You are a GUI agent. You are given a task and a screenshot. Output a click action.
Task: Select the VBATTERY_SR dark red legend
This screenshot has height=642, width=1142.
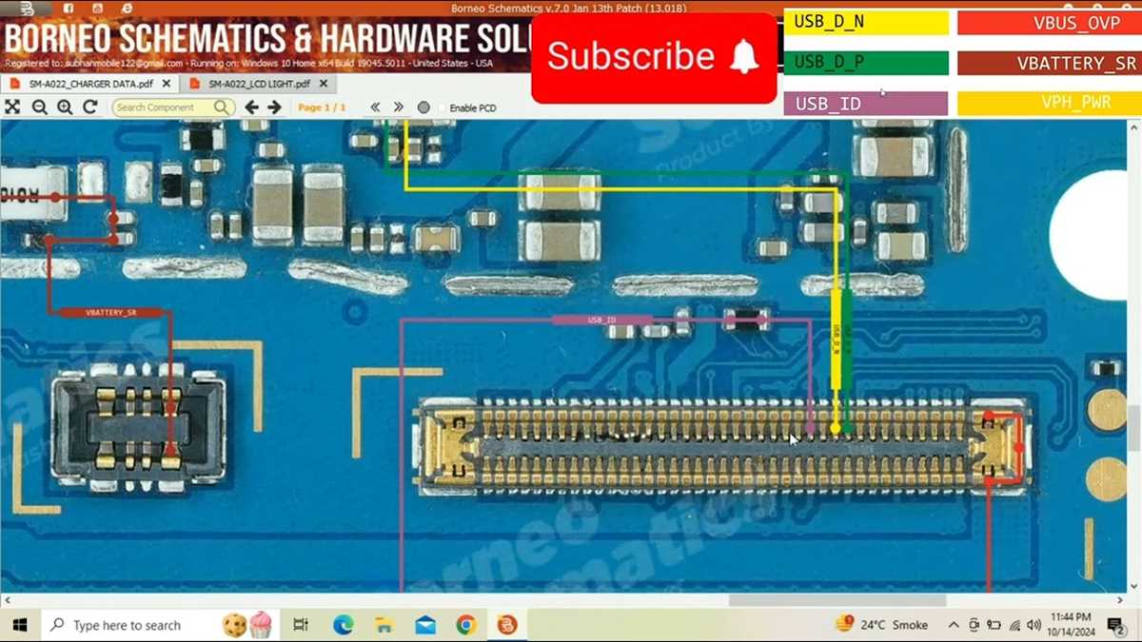pos(1050,63)
